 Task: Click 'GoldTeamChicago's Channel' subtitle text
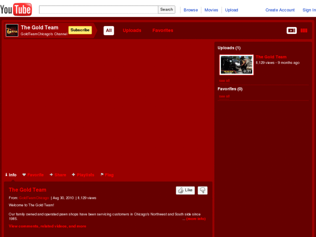tap(44, 34)
